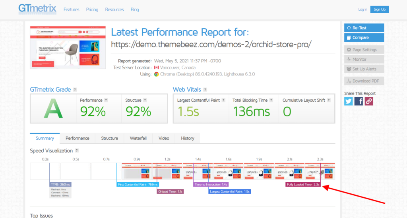Open the Structure tab
Image resolution: width=407 pixels, height=218 pixels.
tap(109, 138)
